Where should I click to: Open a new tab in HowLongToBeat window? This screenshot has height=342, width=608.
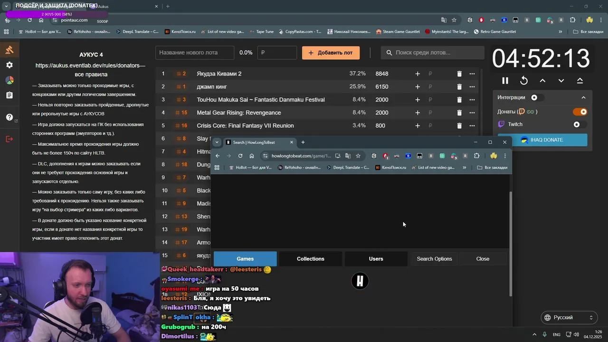coord(303,142)
